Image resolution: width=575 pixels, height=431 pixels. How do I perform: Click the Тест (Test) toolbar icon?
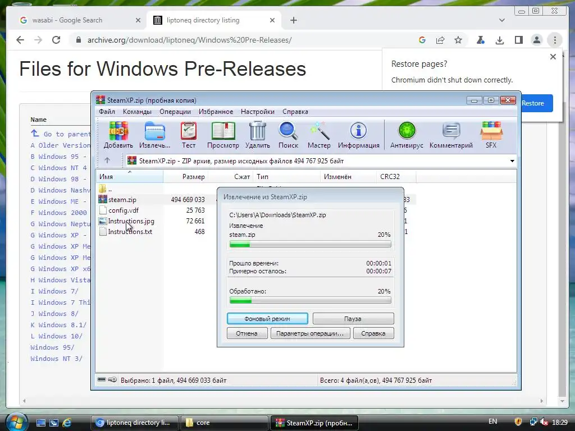click(189, 135)
